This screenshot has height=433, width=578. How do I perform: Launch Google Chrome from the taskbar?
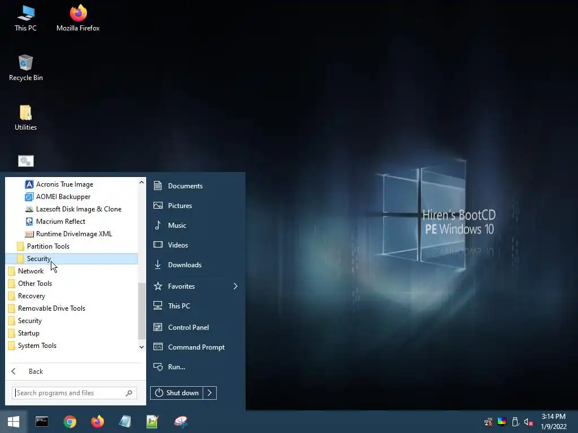pyautogui.click(x=69, y=422)
